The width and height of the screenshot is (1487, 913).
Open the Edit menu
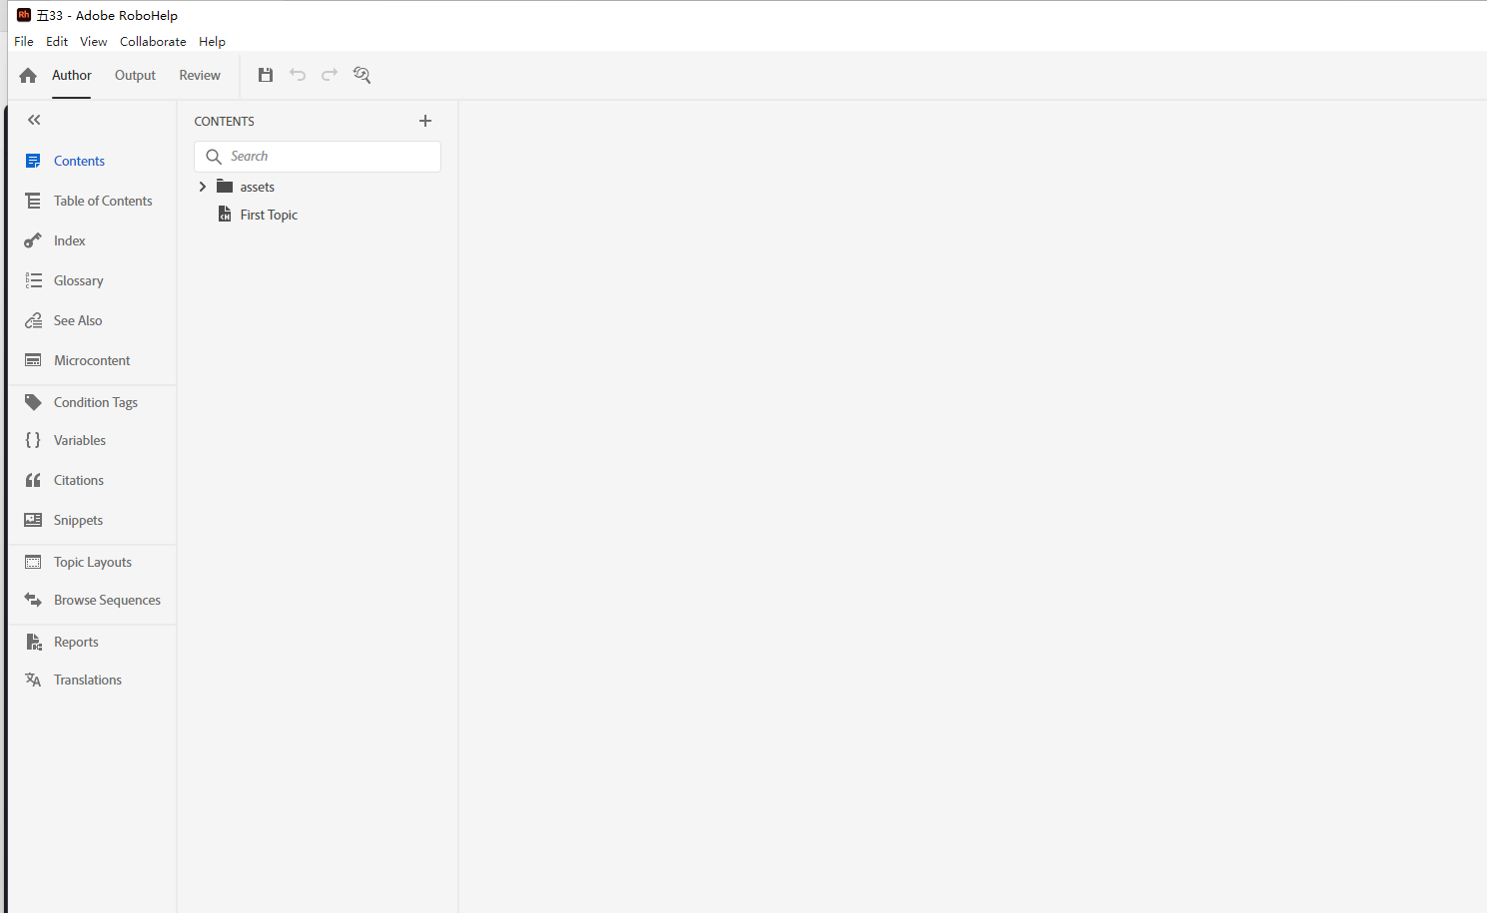57,41
